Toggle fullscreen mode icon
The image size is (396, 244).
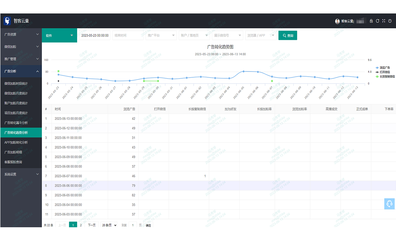(x=384, y=21)
